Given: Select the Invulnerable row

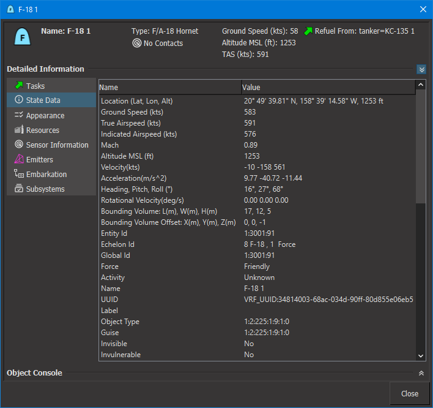Looking at the screenshot, I should point(257,355).
